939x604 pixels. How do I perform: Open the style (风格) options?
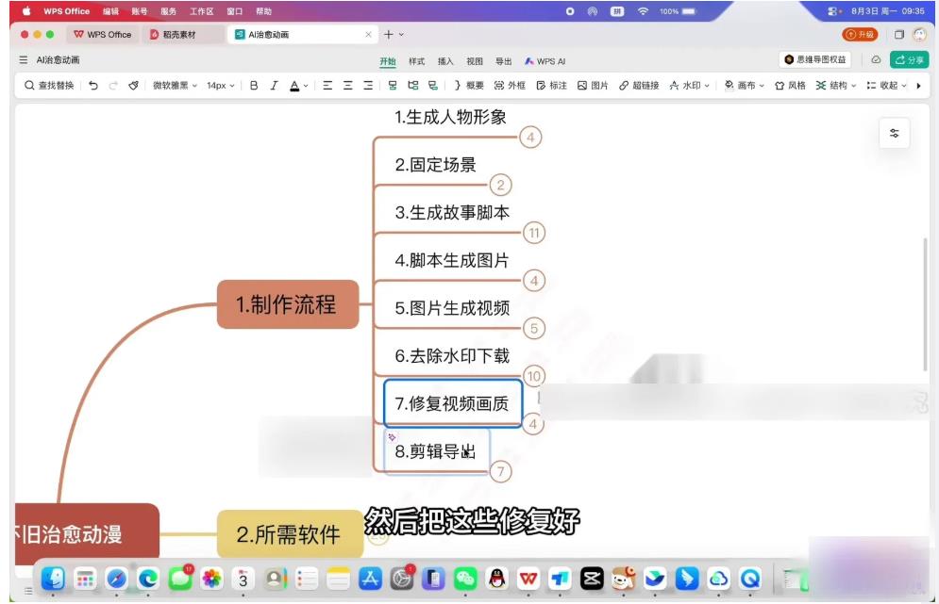pyautogui.click(x=791, y=86)
